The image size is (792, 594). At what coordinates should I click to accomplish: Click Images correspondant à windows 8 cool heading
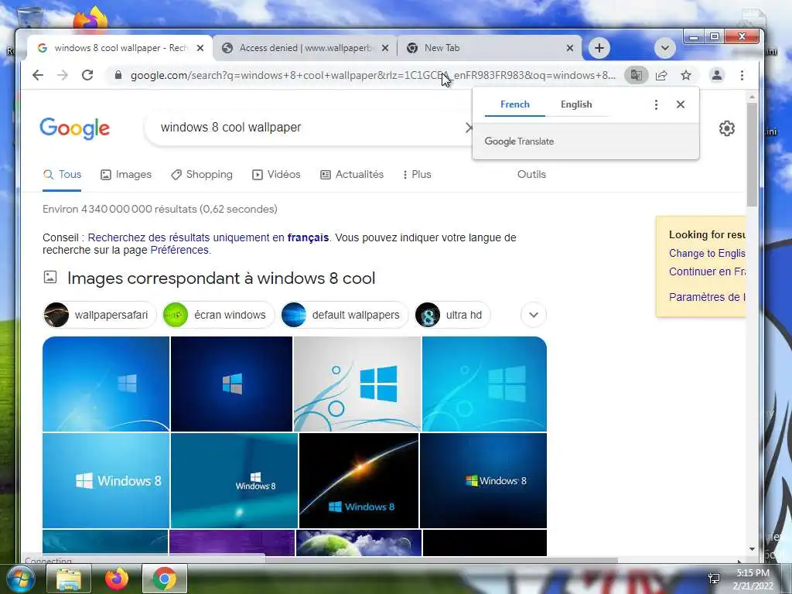[x=221, y=278]
